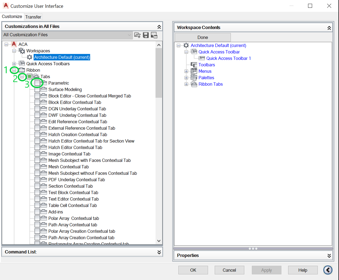The width and height of the screenshot is (339, 280).
Task: Click the Palettes icon in Workspace Contents
Action: (194, 78)
